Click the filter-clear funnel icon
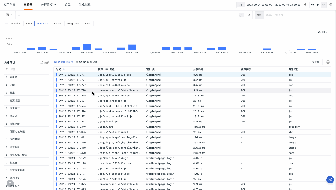 [x=249, y=15]
